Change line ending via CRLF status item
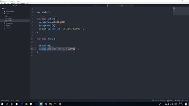The width and height of the screenshot is (189, 106). click(x=152, y=101)
